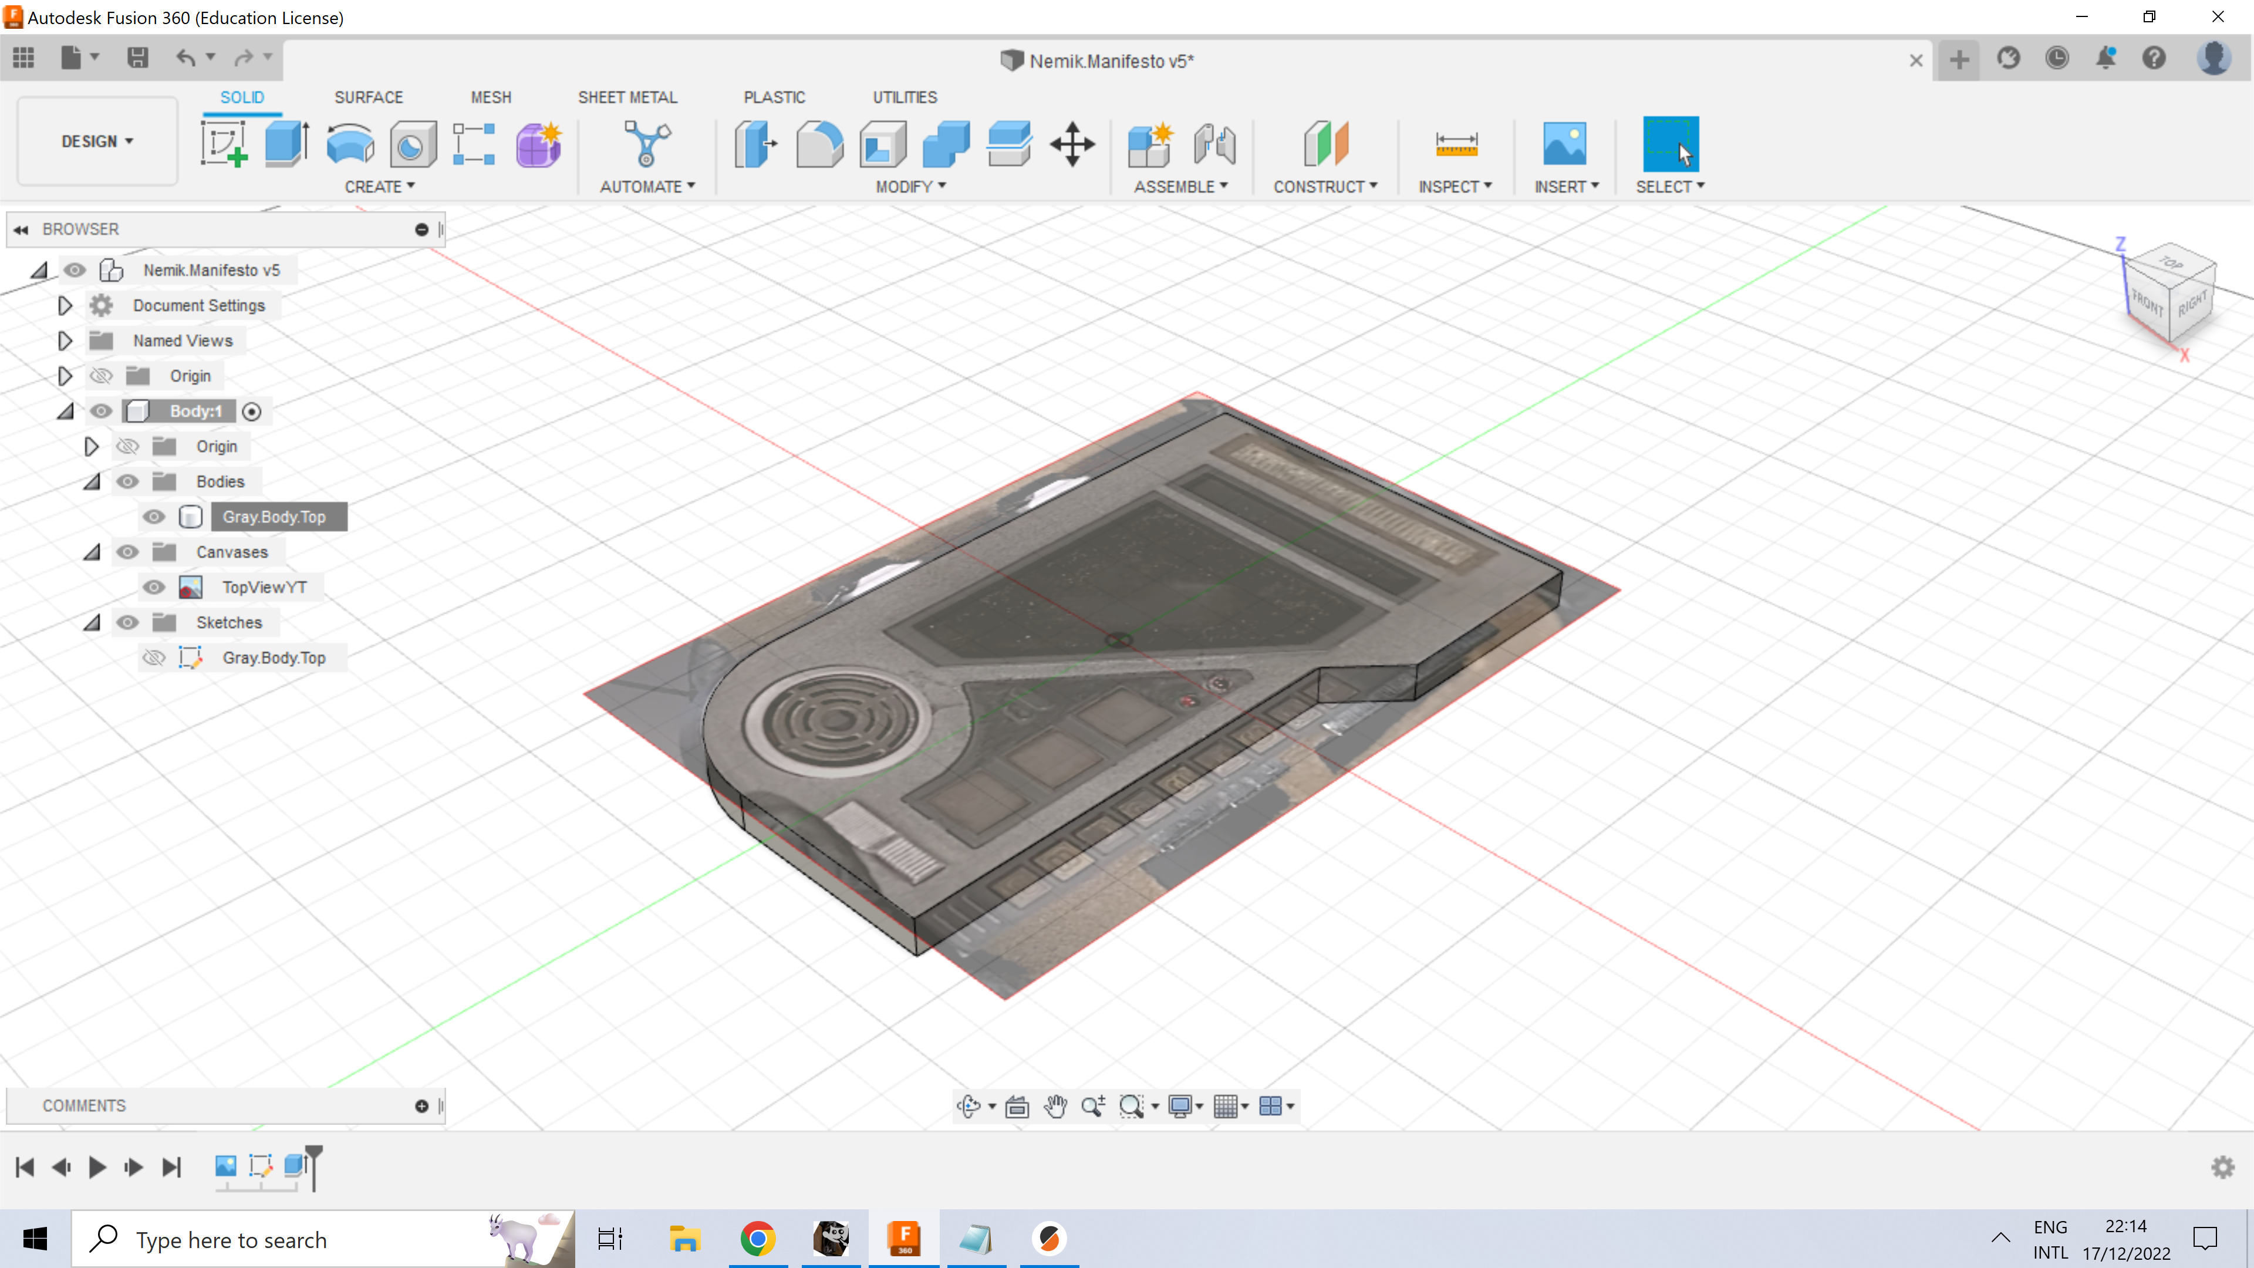The height and width of the screenshot is (1268, 2254).
Task: Toggle visibility of Body:1 component
Action: click(x=102, y=412)
